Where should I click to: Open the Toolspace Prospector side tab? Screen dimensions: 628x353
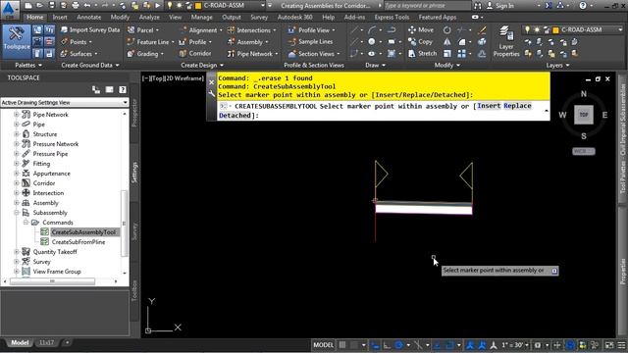point(134,114)
